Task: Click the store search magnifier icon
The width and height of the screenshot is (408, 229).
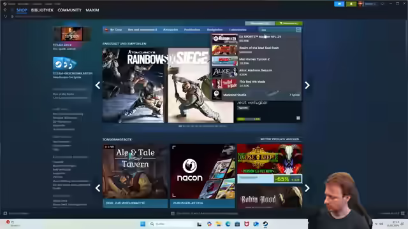Action: tap(298, 30)
